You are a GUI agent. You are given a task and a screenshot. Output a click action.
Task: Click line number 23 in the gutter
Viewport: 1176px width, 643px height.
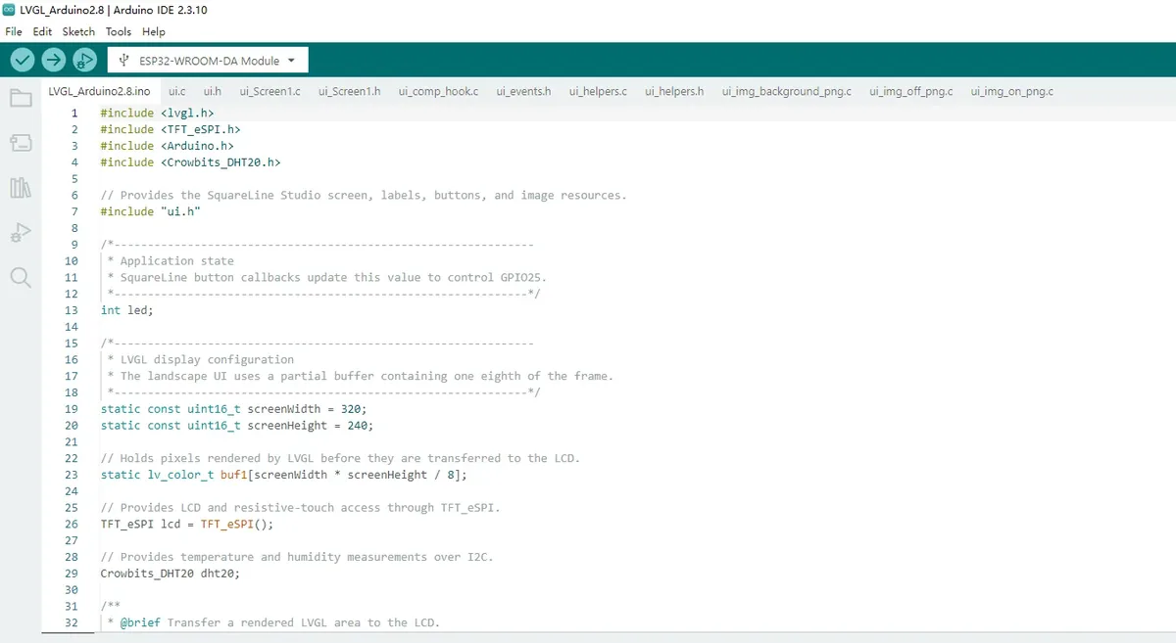72,475
